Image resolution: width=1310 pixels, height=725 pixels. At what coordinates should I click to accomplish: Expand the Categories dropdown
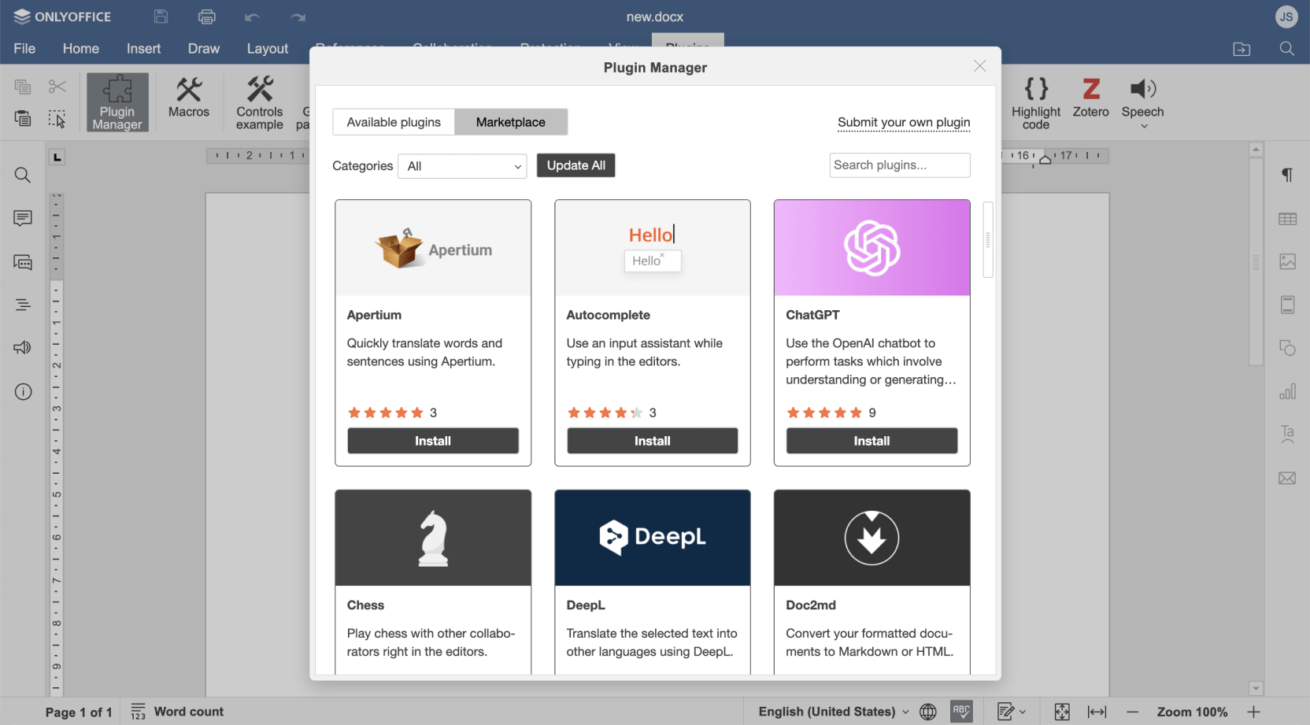tap(462, 166)
